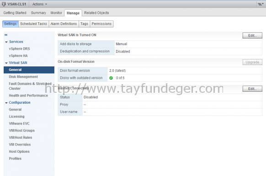Open the Alarm Definitions sub-tab
Screen dimensions: 266x176
[64, 24]
